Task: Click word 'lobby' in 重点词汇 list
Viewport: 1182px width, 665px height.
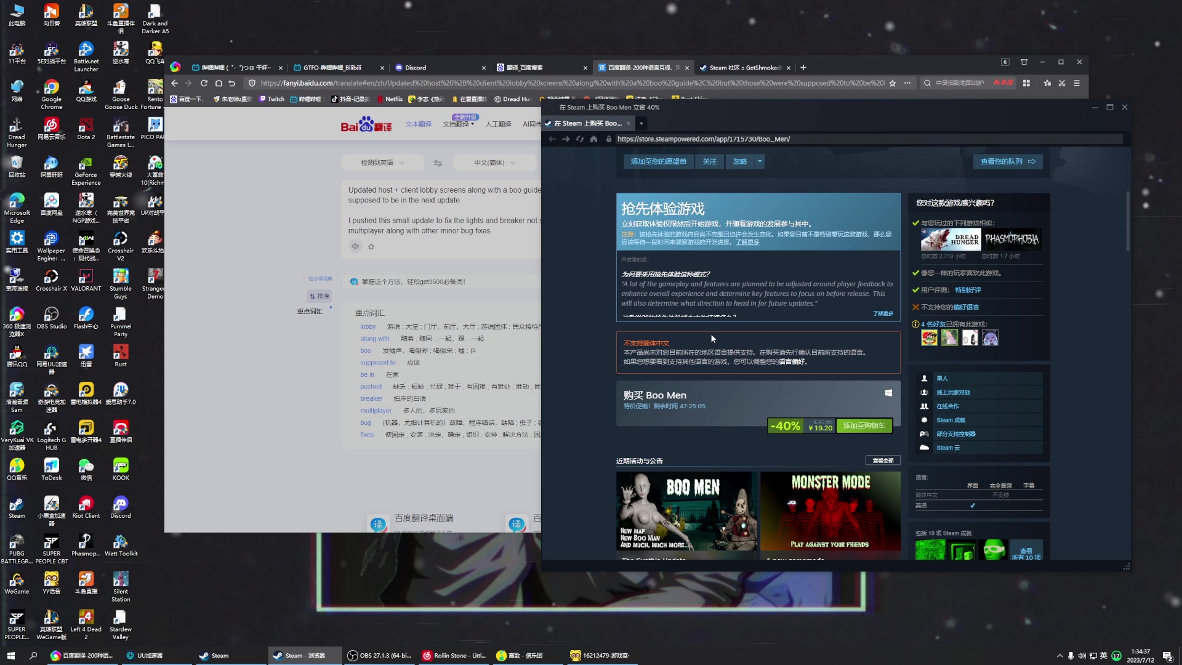Action: coord(368,327)
